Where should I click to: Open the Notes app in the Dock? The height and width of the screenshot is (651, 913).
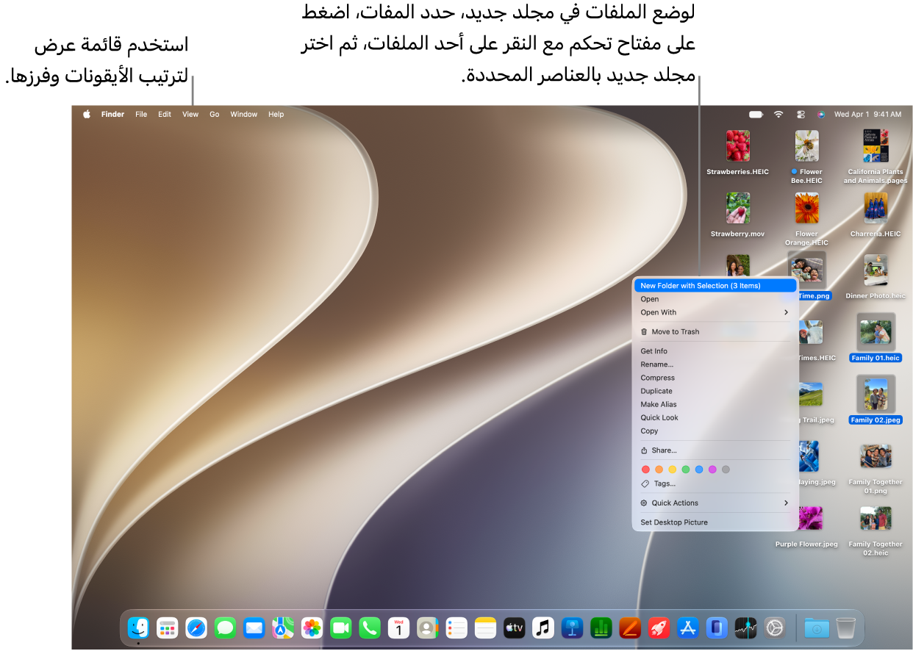(485, 627)
